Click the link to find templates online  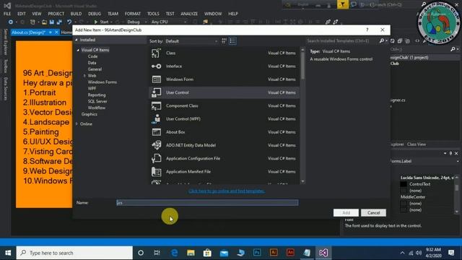coord(227,191)
